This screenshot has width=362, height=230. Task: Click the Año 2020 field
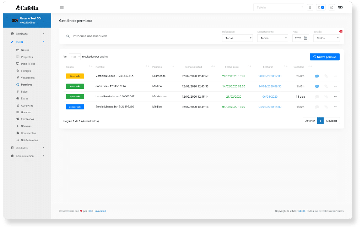(301, 38)
